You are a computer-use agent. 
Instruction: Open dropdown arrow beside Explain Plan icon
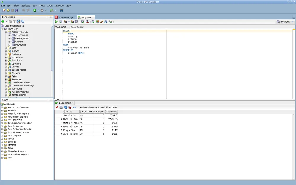point(69,22)
